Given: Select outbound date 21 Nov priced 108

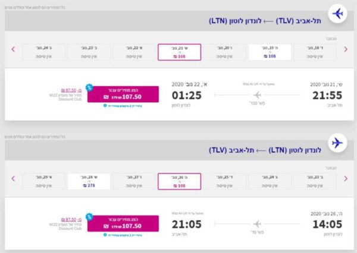Looking at the screenshot, I should tap(180, 52).
